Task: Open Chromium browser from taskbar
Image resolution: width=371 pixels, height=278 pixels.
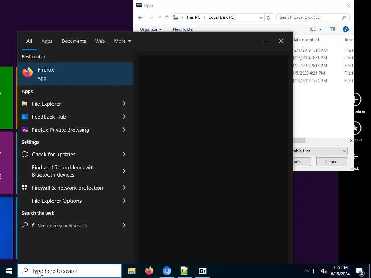Action: (167, 271)
